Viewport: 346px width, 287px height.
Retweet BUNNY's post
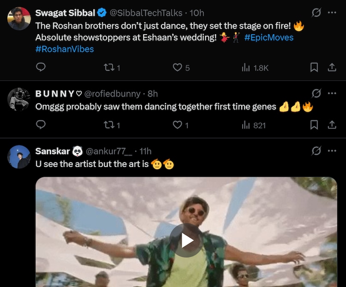pos(109,125)
